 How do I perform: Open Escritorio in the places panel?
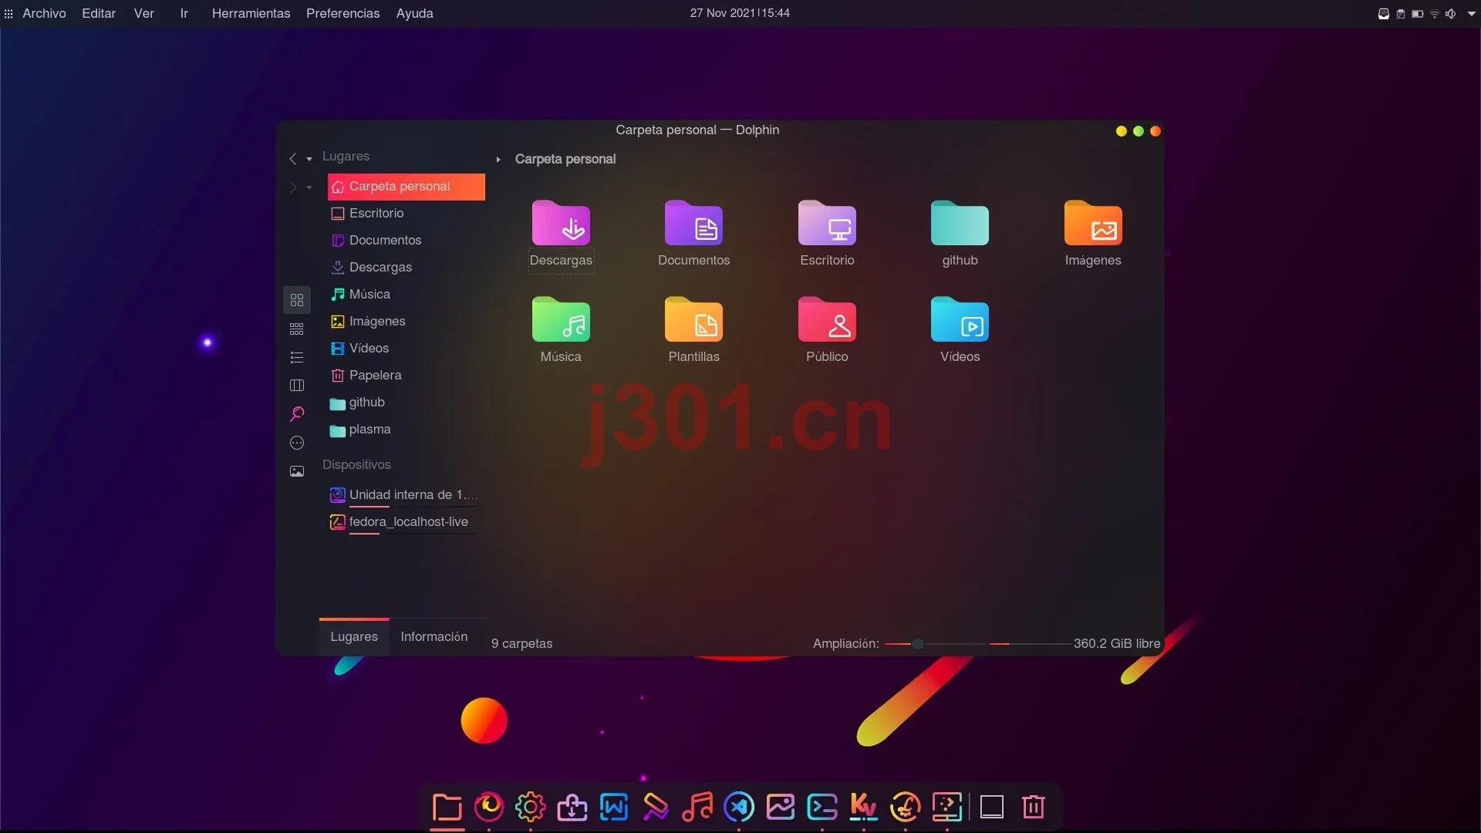tap(407, 214)
